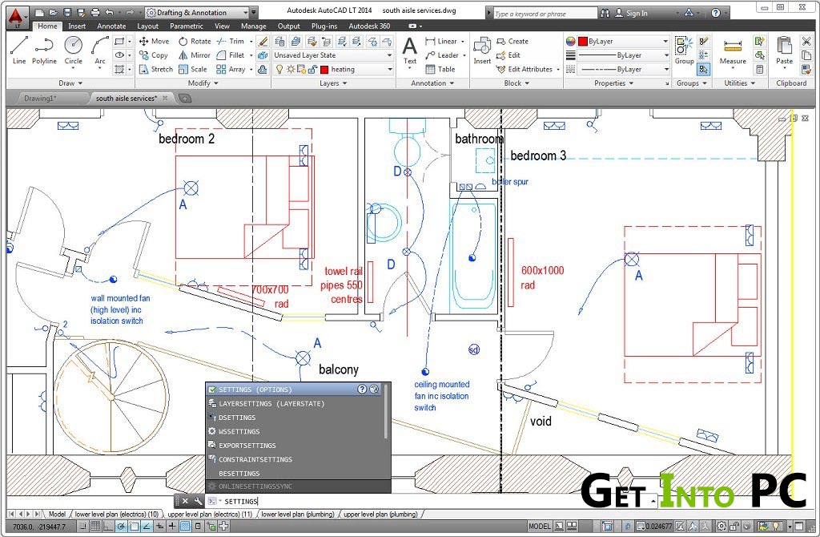The image size is (820, 537).
Task: Expand the Layers panel
Action: pyautogui.click(x=333, y=83)
